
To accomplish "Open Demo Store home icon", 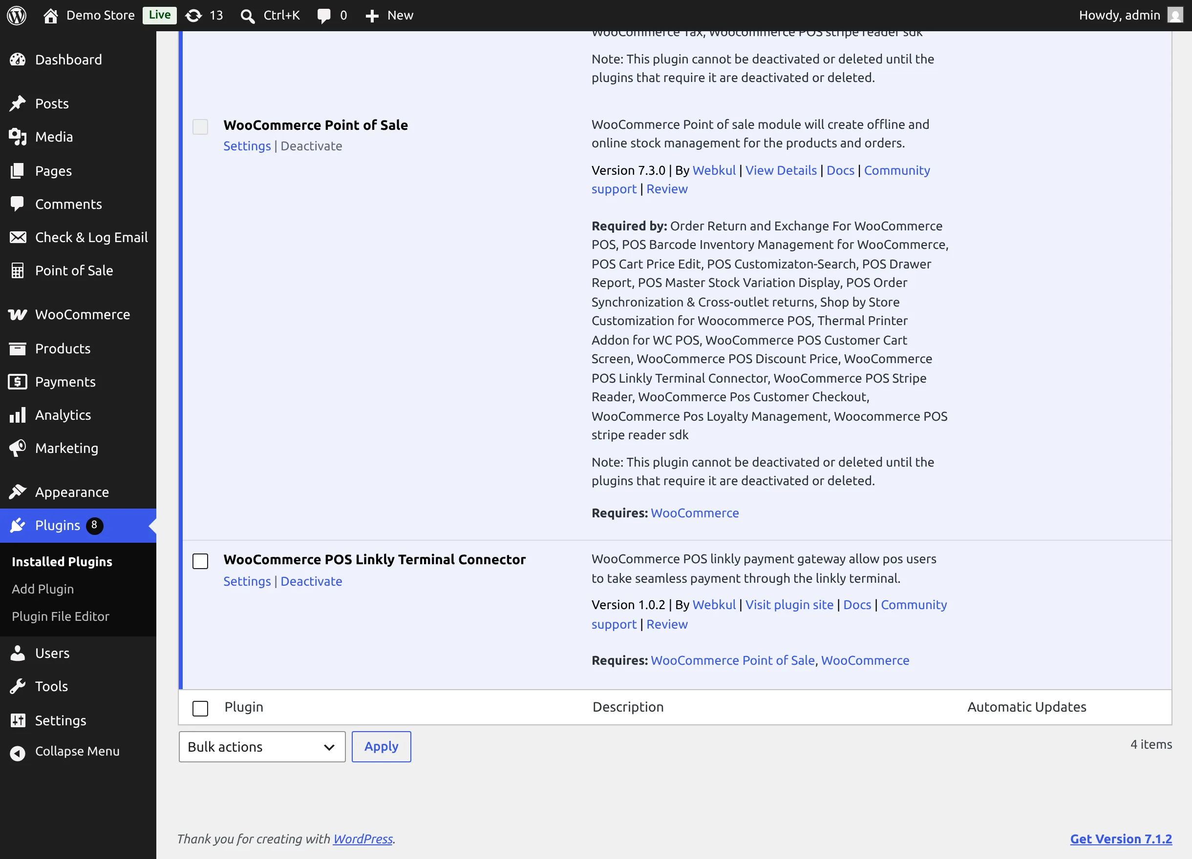I will (50, 16).
